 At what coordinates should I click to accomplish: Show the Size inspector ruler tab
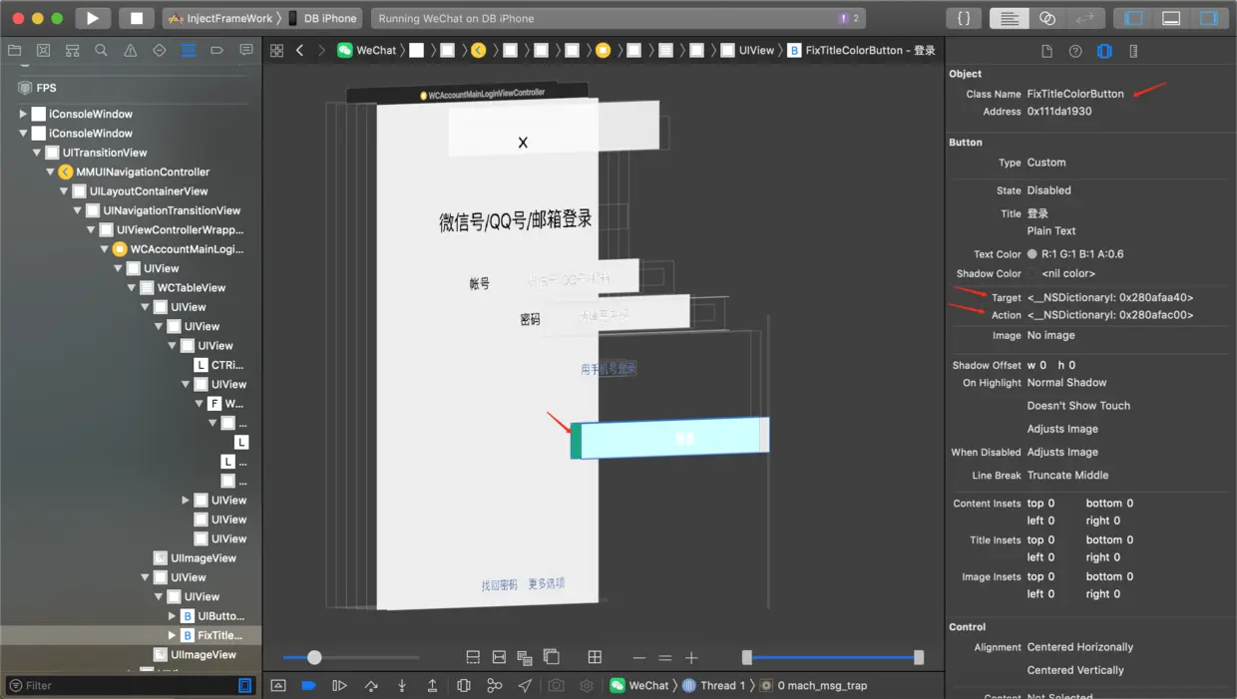click(1133, 51)
